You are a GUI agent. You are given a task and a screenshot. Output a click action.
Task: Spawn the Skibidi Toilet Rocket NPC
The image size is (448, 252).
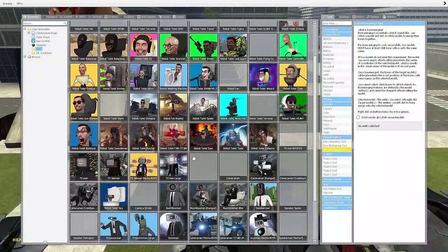[x=114, y=77]
